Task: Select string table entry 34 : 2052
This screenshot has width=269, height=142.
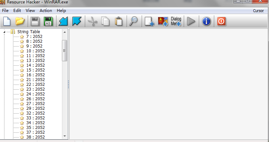Action: 36,123
